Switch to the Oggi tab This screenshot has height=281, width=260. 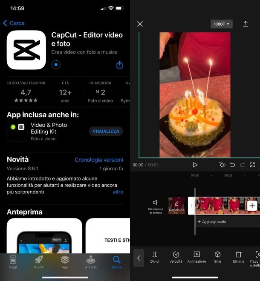pos(13,262)
